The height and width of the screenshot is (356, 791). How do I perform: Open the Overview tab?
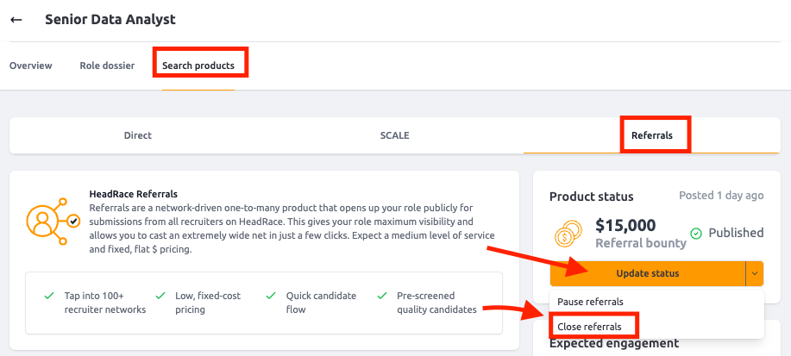[31, 66]
